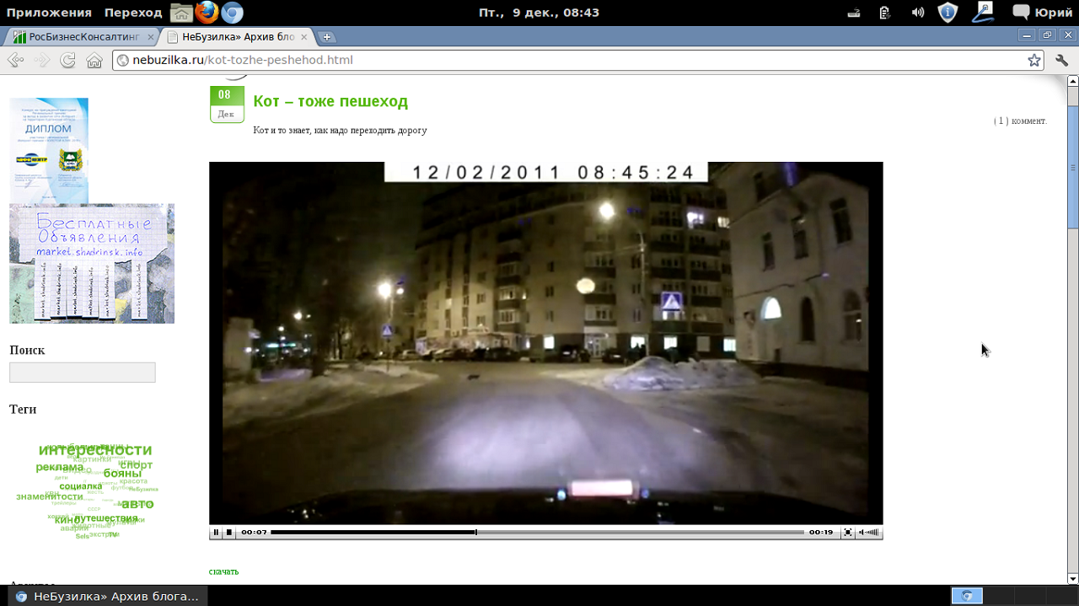Launch Chromium from the top panel
The height and width of the screenshot is (606, 1079).
(232, 13)
